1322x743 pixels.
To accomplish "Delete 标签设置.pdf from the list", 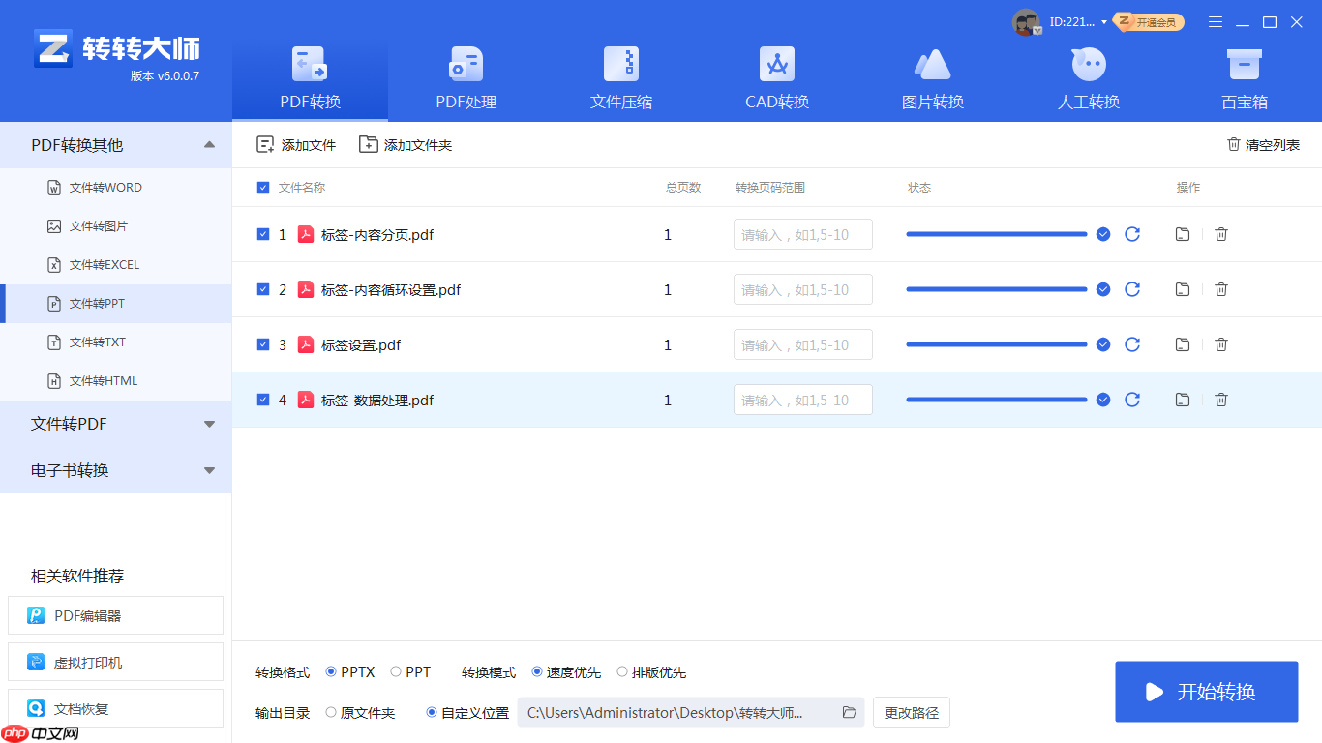I will coord(1221,344).
